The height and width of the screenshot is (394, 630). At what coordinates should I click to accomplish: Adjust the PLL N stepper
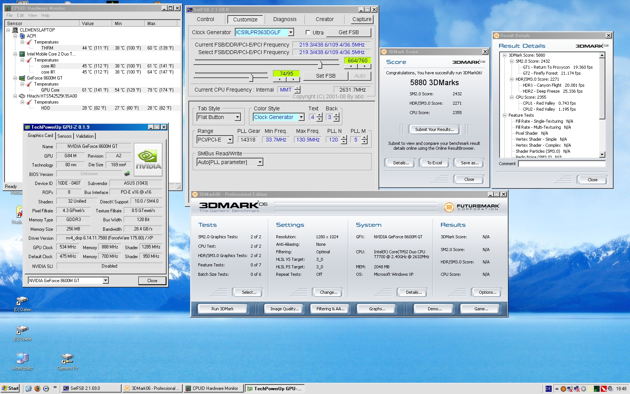(x=344, y=140)
